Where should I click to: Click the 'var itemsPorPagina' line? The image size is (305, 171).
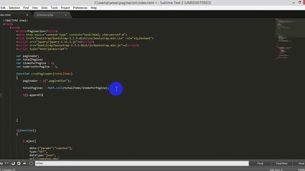pos(35,63)
